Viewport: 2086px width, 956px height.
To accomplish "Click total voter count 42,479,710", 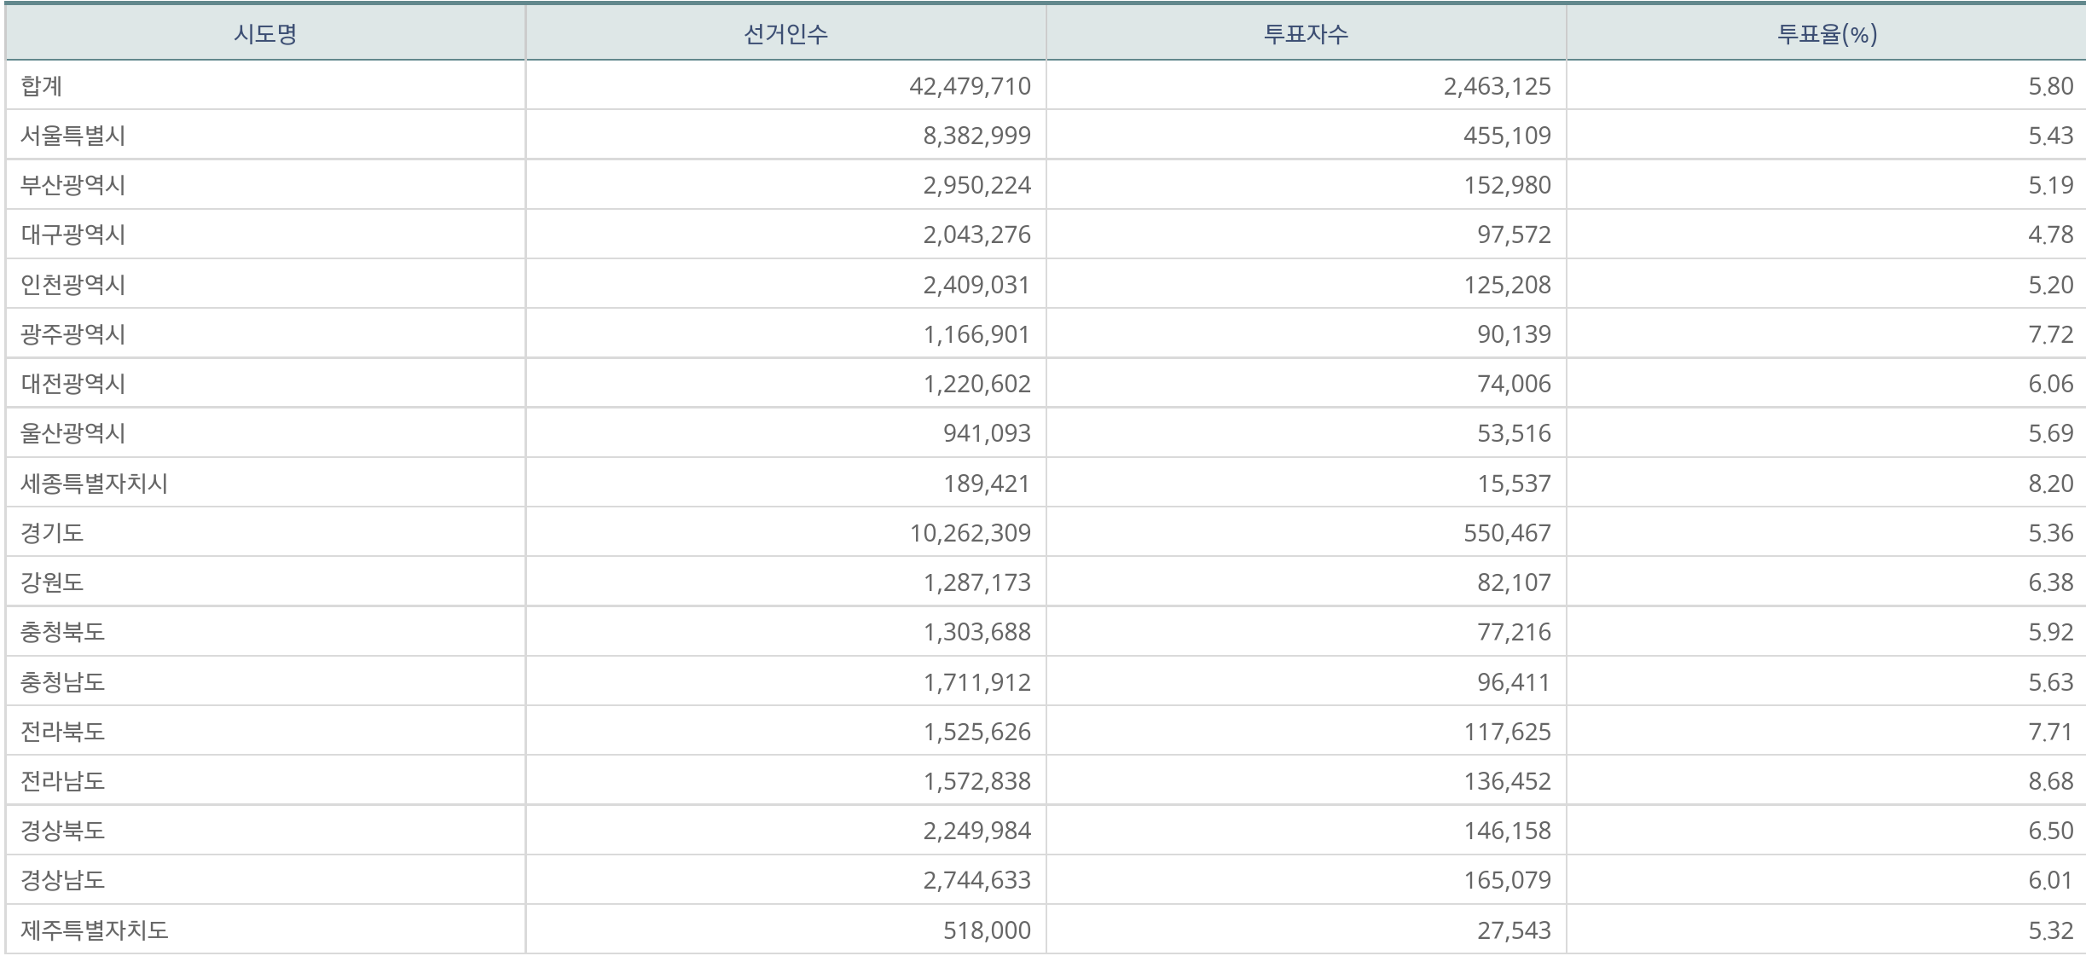I will (x=970, y=86).
